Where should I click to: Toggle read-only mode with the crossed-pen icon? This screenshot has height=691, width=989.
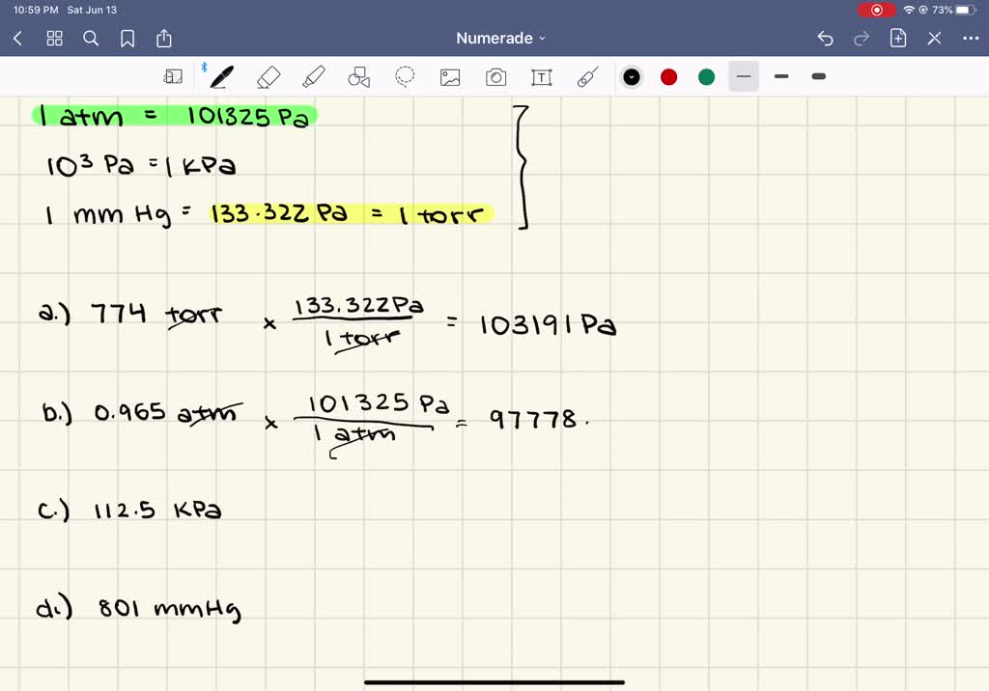934,39
